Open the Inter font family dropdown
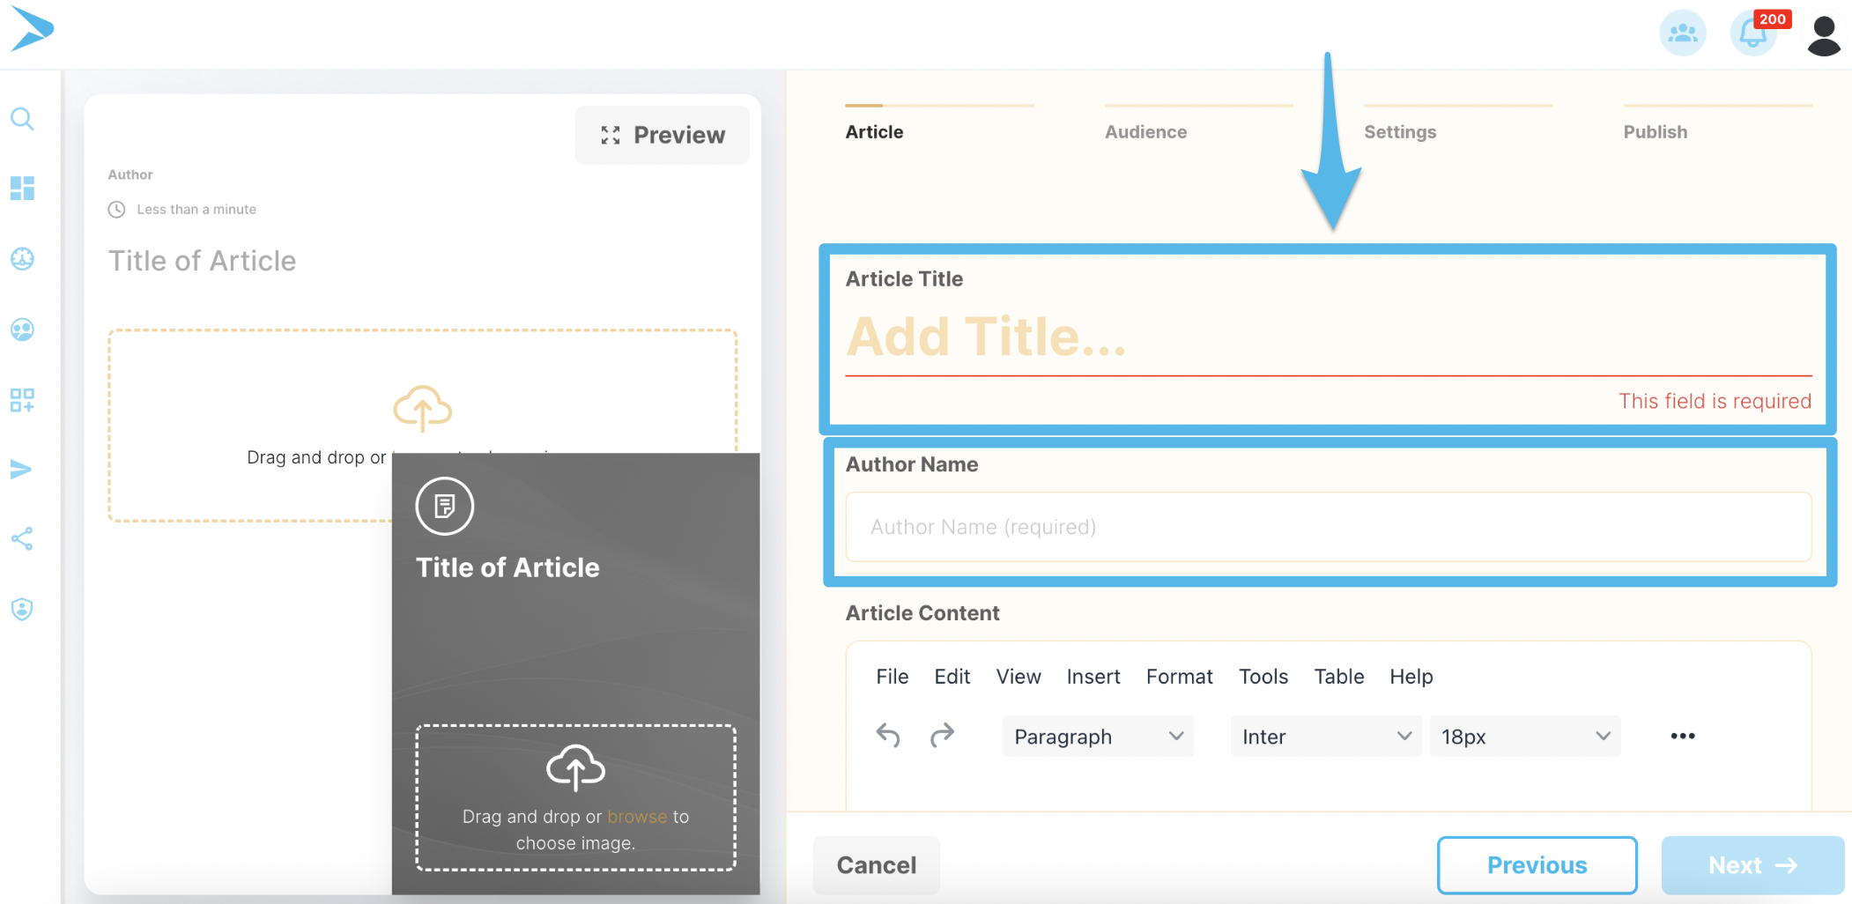This screenshot has height=904, width=1852. point(1325,737)
